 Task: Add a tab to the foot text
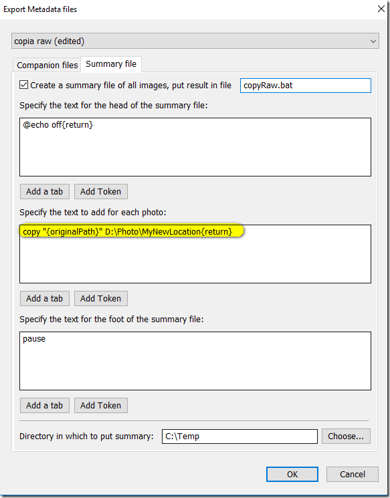pos(45,406)
